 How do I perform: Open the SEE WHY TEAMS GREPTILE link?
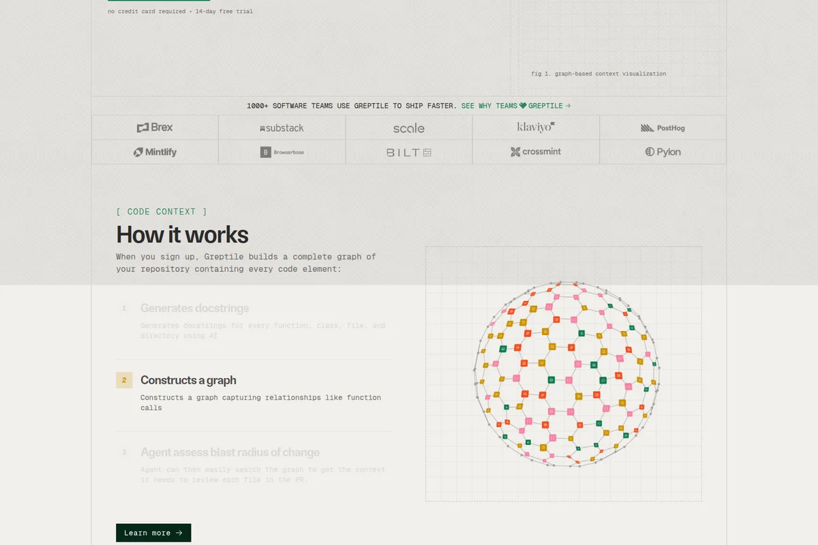tap(515, 106)
